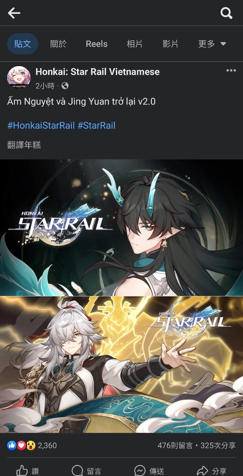Click the page's profile avatar
Screen dimensions: 243x476
point(19,78)
